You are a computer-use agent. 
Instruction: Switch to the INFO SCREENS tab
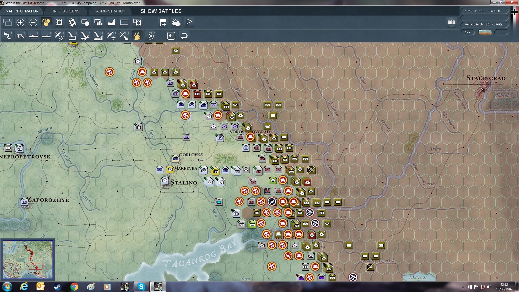pyautogui.click(x=66, y=11)
